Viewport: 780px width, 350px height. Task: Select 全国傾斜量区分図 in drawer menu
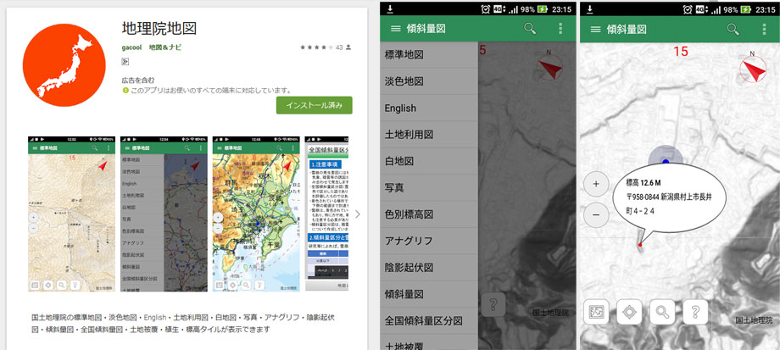click(429, 320)
